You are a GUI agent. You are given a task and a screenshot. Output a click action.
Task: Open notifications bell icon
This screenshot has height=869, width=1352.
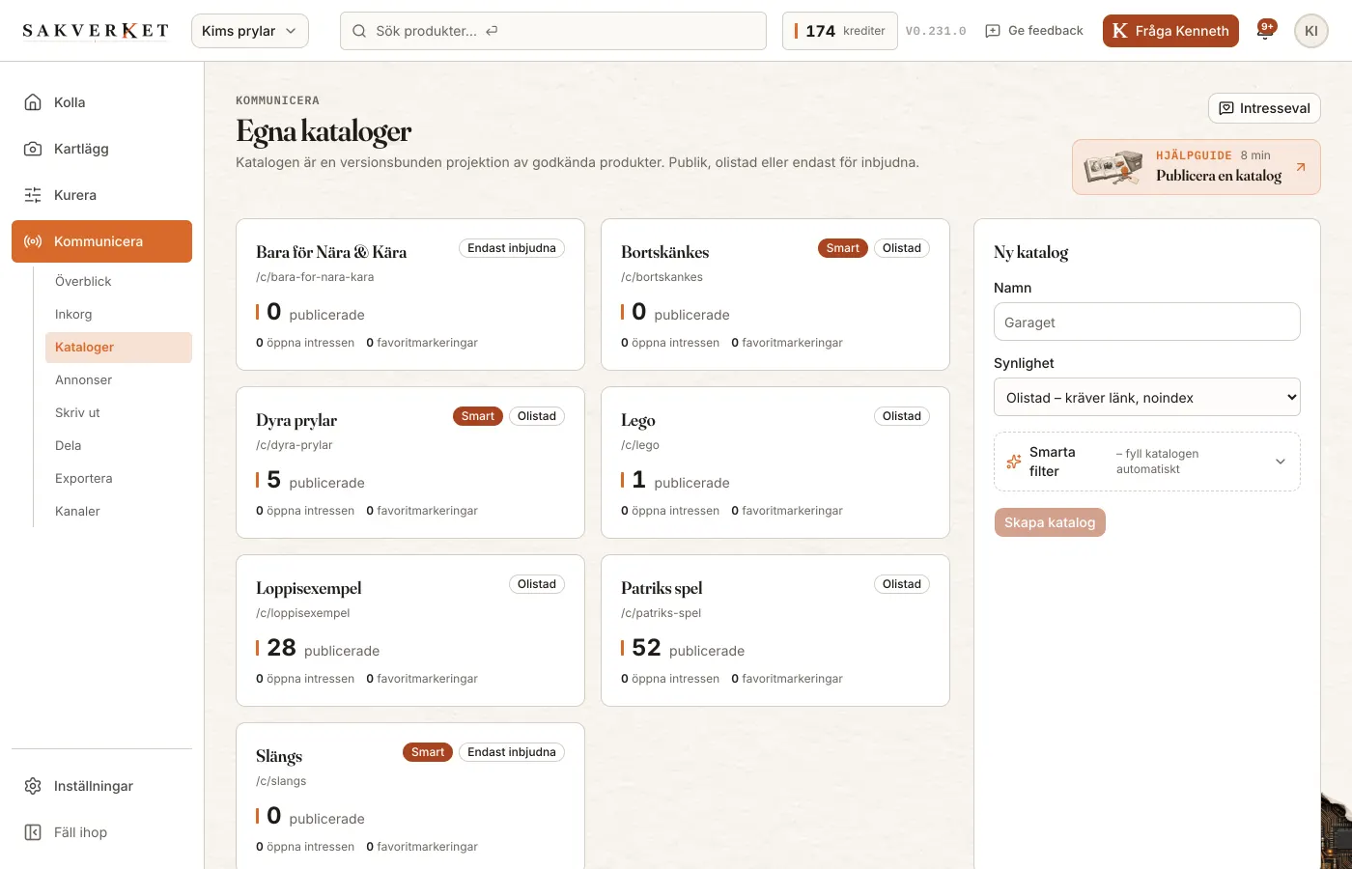(1265, 31)
